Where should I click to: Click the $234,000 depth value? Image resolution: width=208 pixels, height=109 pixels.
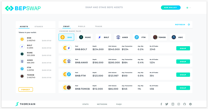(x=98, y=49)
